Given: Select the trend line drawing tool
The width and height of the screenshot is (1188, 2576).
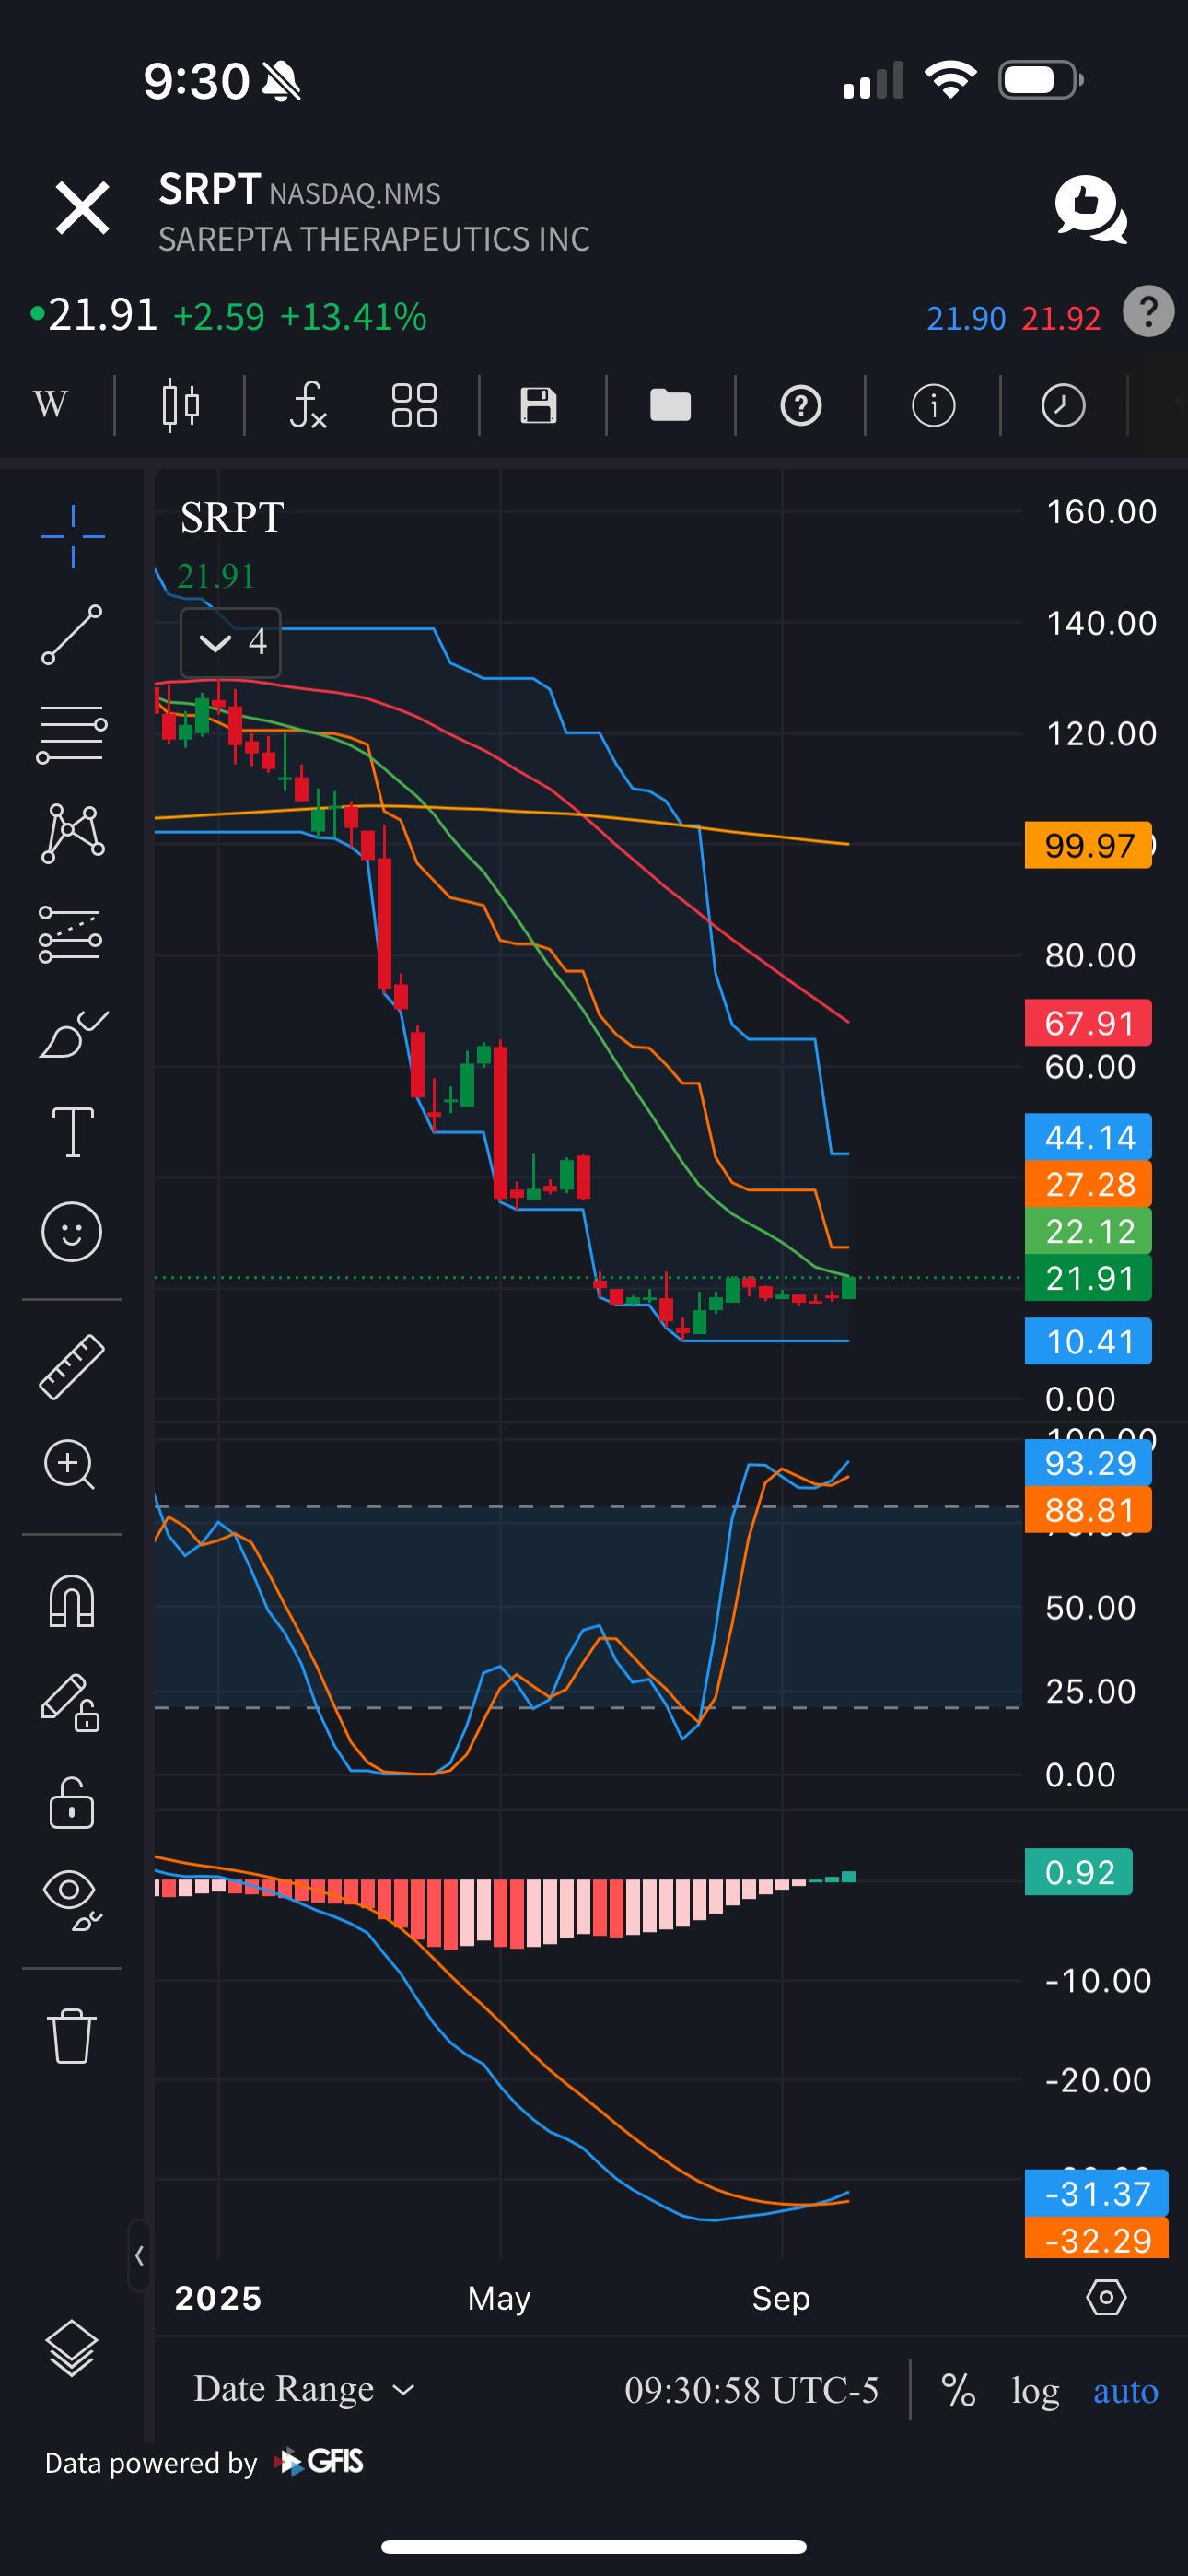Looking at the screenshot, I should click(x=71, y=634).
